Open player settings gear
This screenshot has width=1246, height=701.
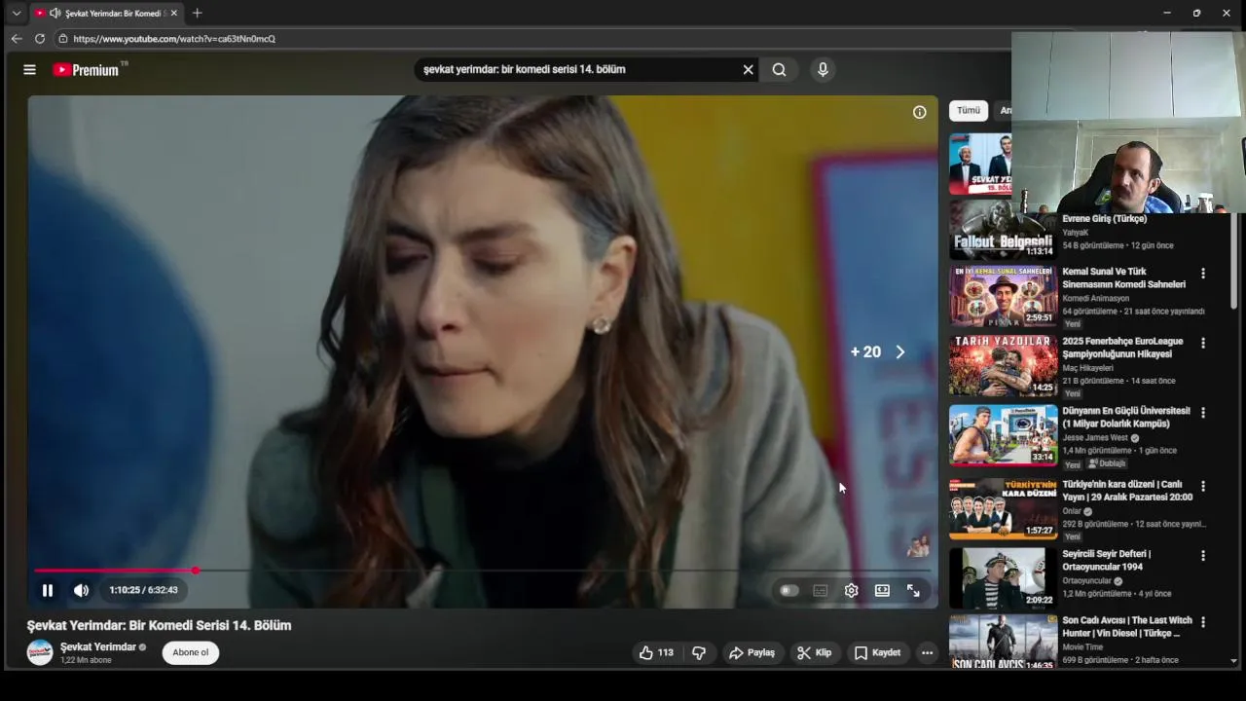click(x=851, y=590)
